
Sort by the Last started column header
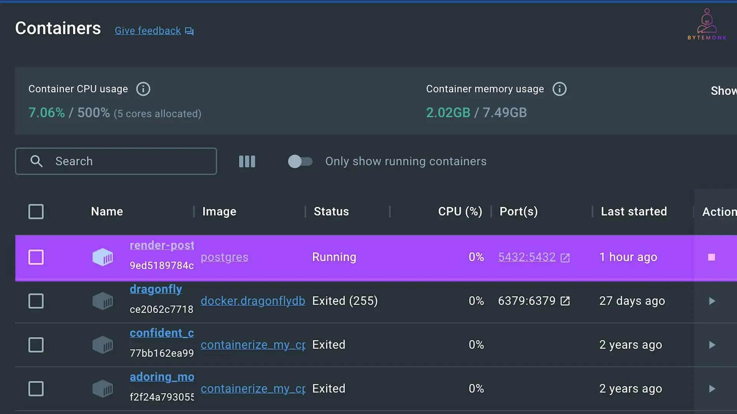634,212
